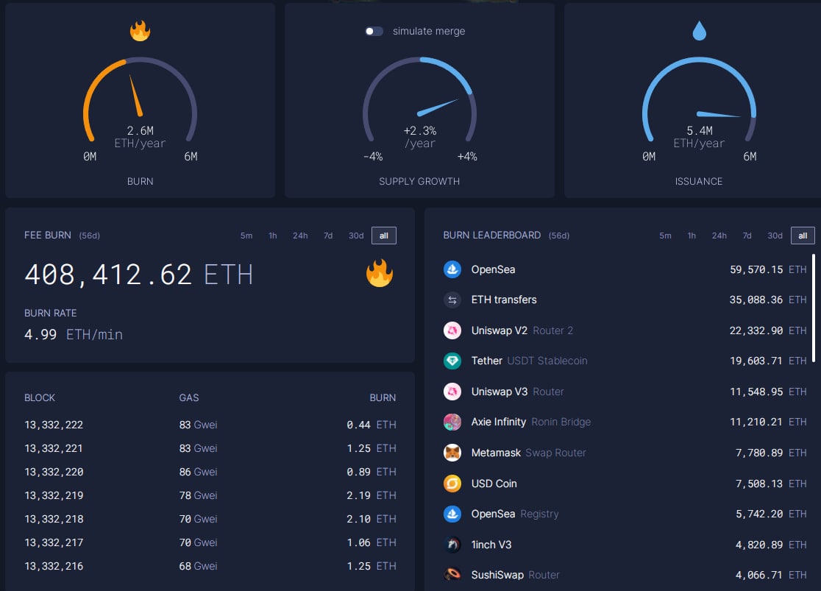This screenshot has width=821, height=591.
Task: Open block 13,332,219
Action: click(x=54, y=495)
